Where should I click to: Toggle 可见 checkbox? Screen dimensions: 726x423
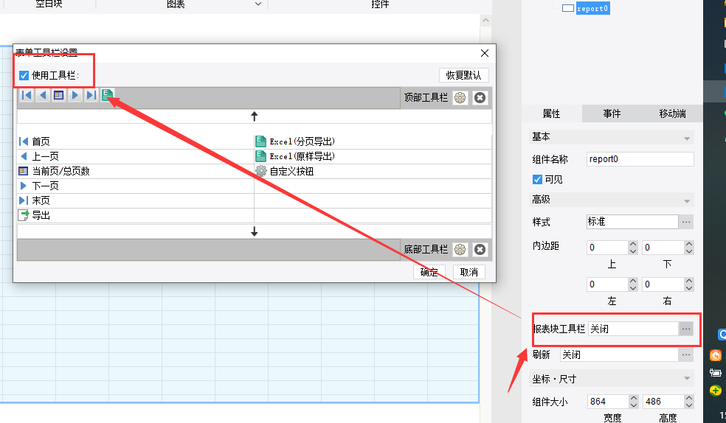click(x=537, y=179)
